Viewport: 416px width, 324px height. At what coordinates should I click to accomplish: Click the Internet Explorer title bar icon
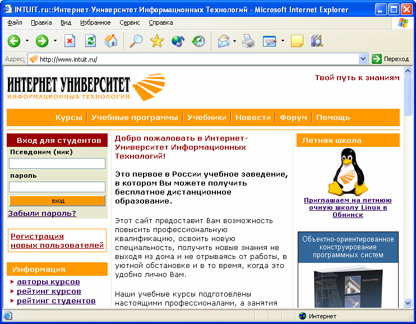pos(8,10)
